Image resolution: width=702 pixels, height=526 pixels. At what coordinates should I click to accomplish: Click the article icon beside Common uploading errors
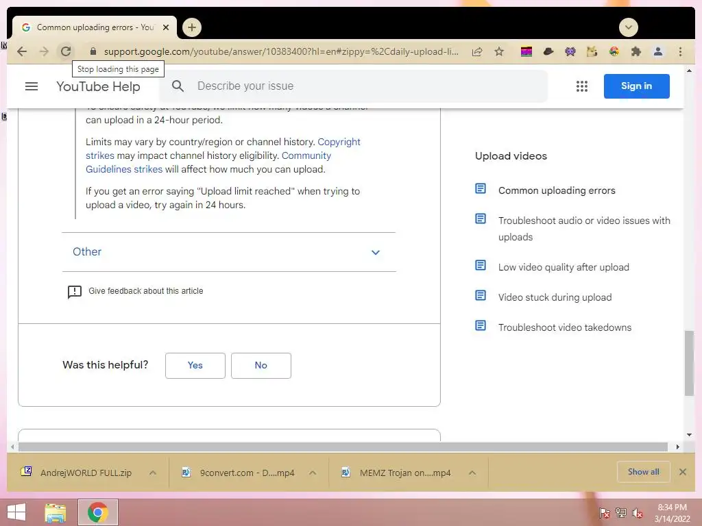click(x=481, y=189)
